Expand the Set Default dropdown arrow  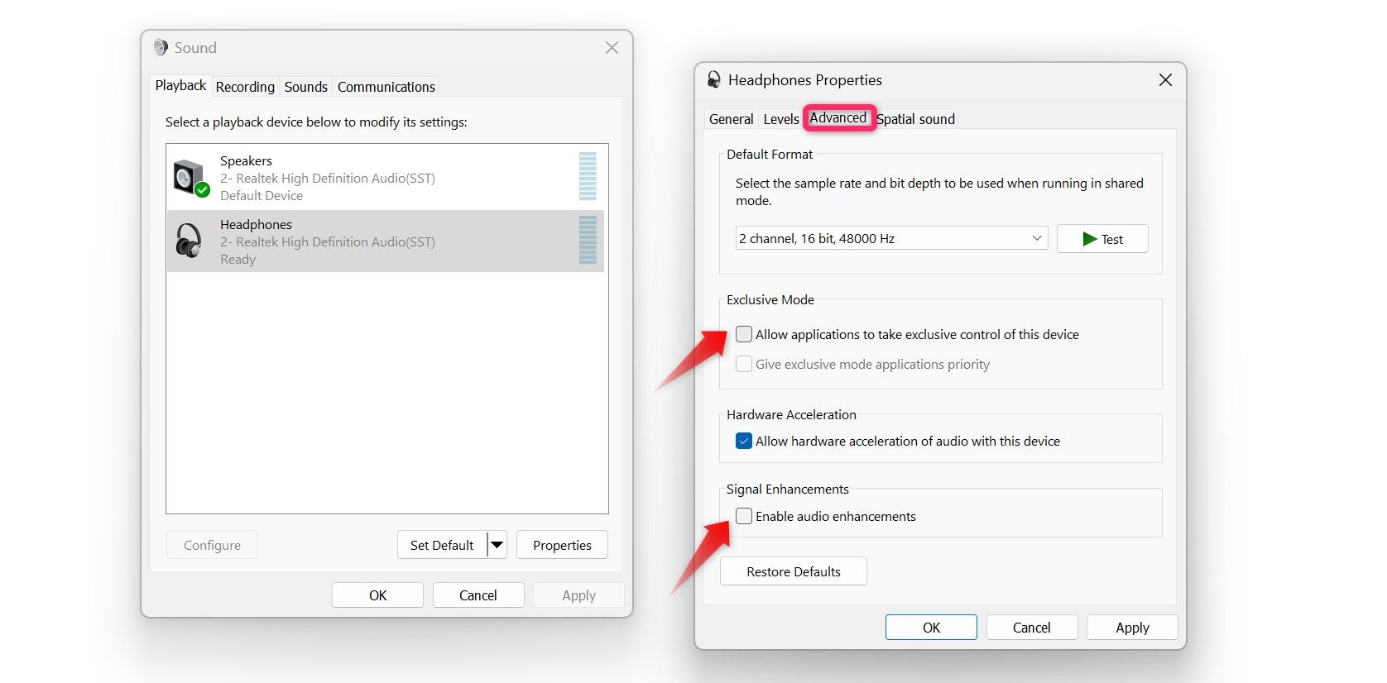[x=497, y=545]
